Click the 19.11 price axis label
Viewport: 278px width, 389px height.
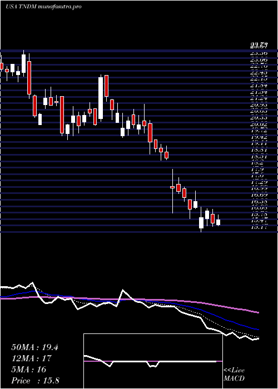[259, 143]
